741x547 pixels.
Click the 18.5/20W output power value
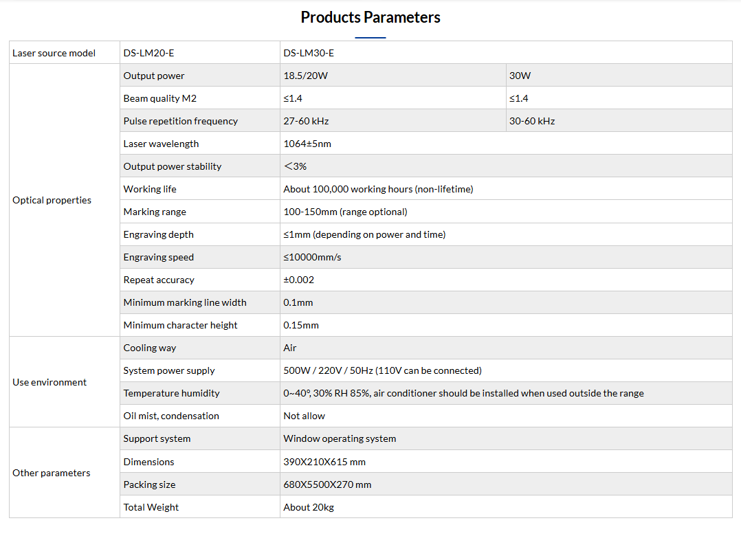click(x=306, y=76)
